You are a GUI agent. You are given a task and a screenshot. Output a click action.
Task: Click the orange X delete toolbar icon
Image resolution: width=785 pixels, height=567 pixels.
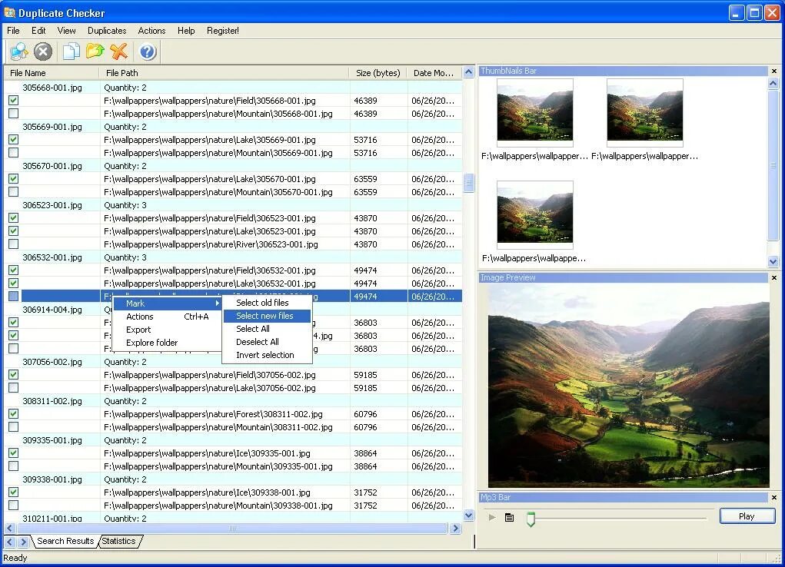tap(118, 51)
